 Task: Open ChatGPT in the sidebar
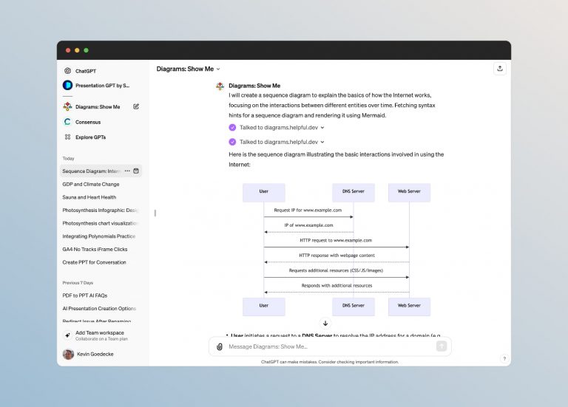click(x=85, y=71)
